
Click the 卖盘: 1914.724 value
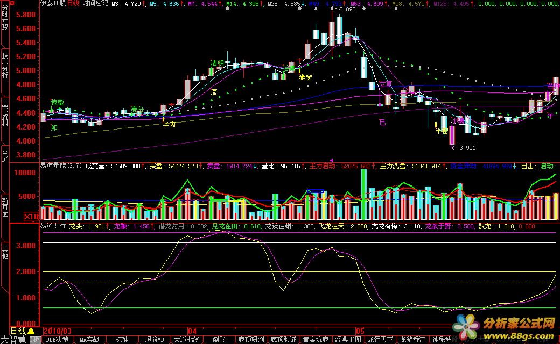click(232, 166)
